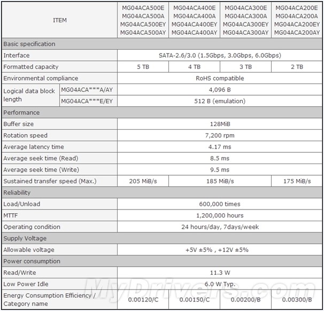Screen dimensions: 324x311
Task: Click the 4 TB capacity cell
Action: point(194,67)
